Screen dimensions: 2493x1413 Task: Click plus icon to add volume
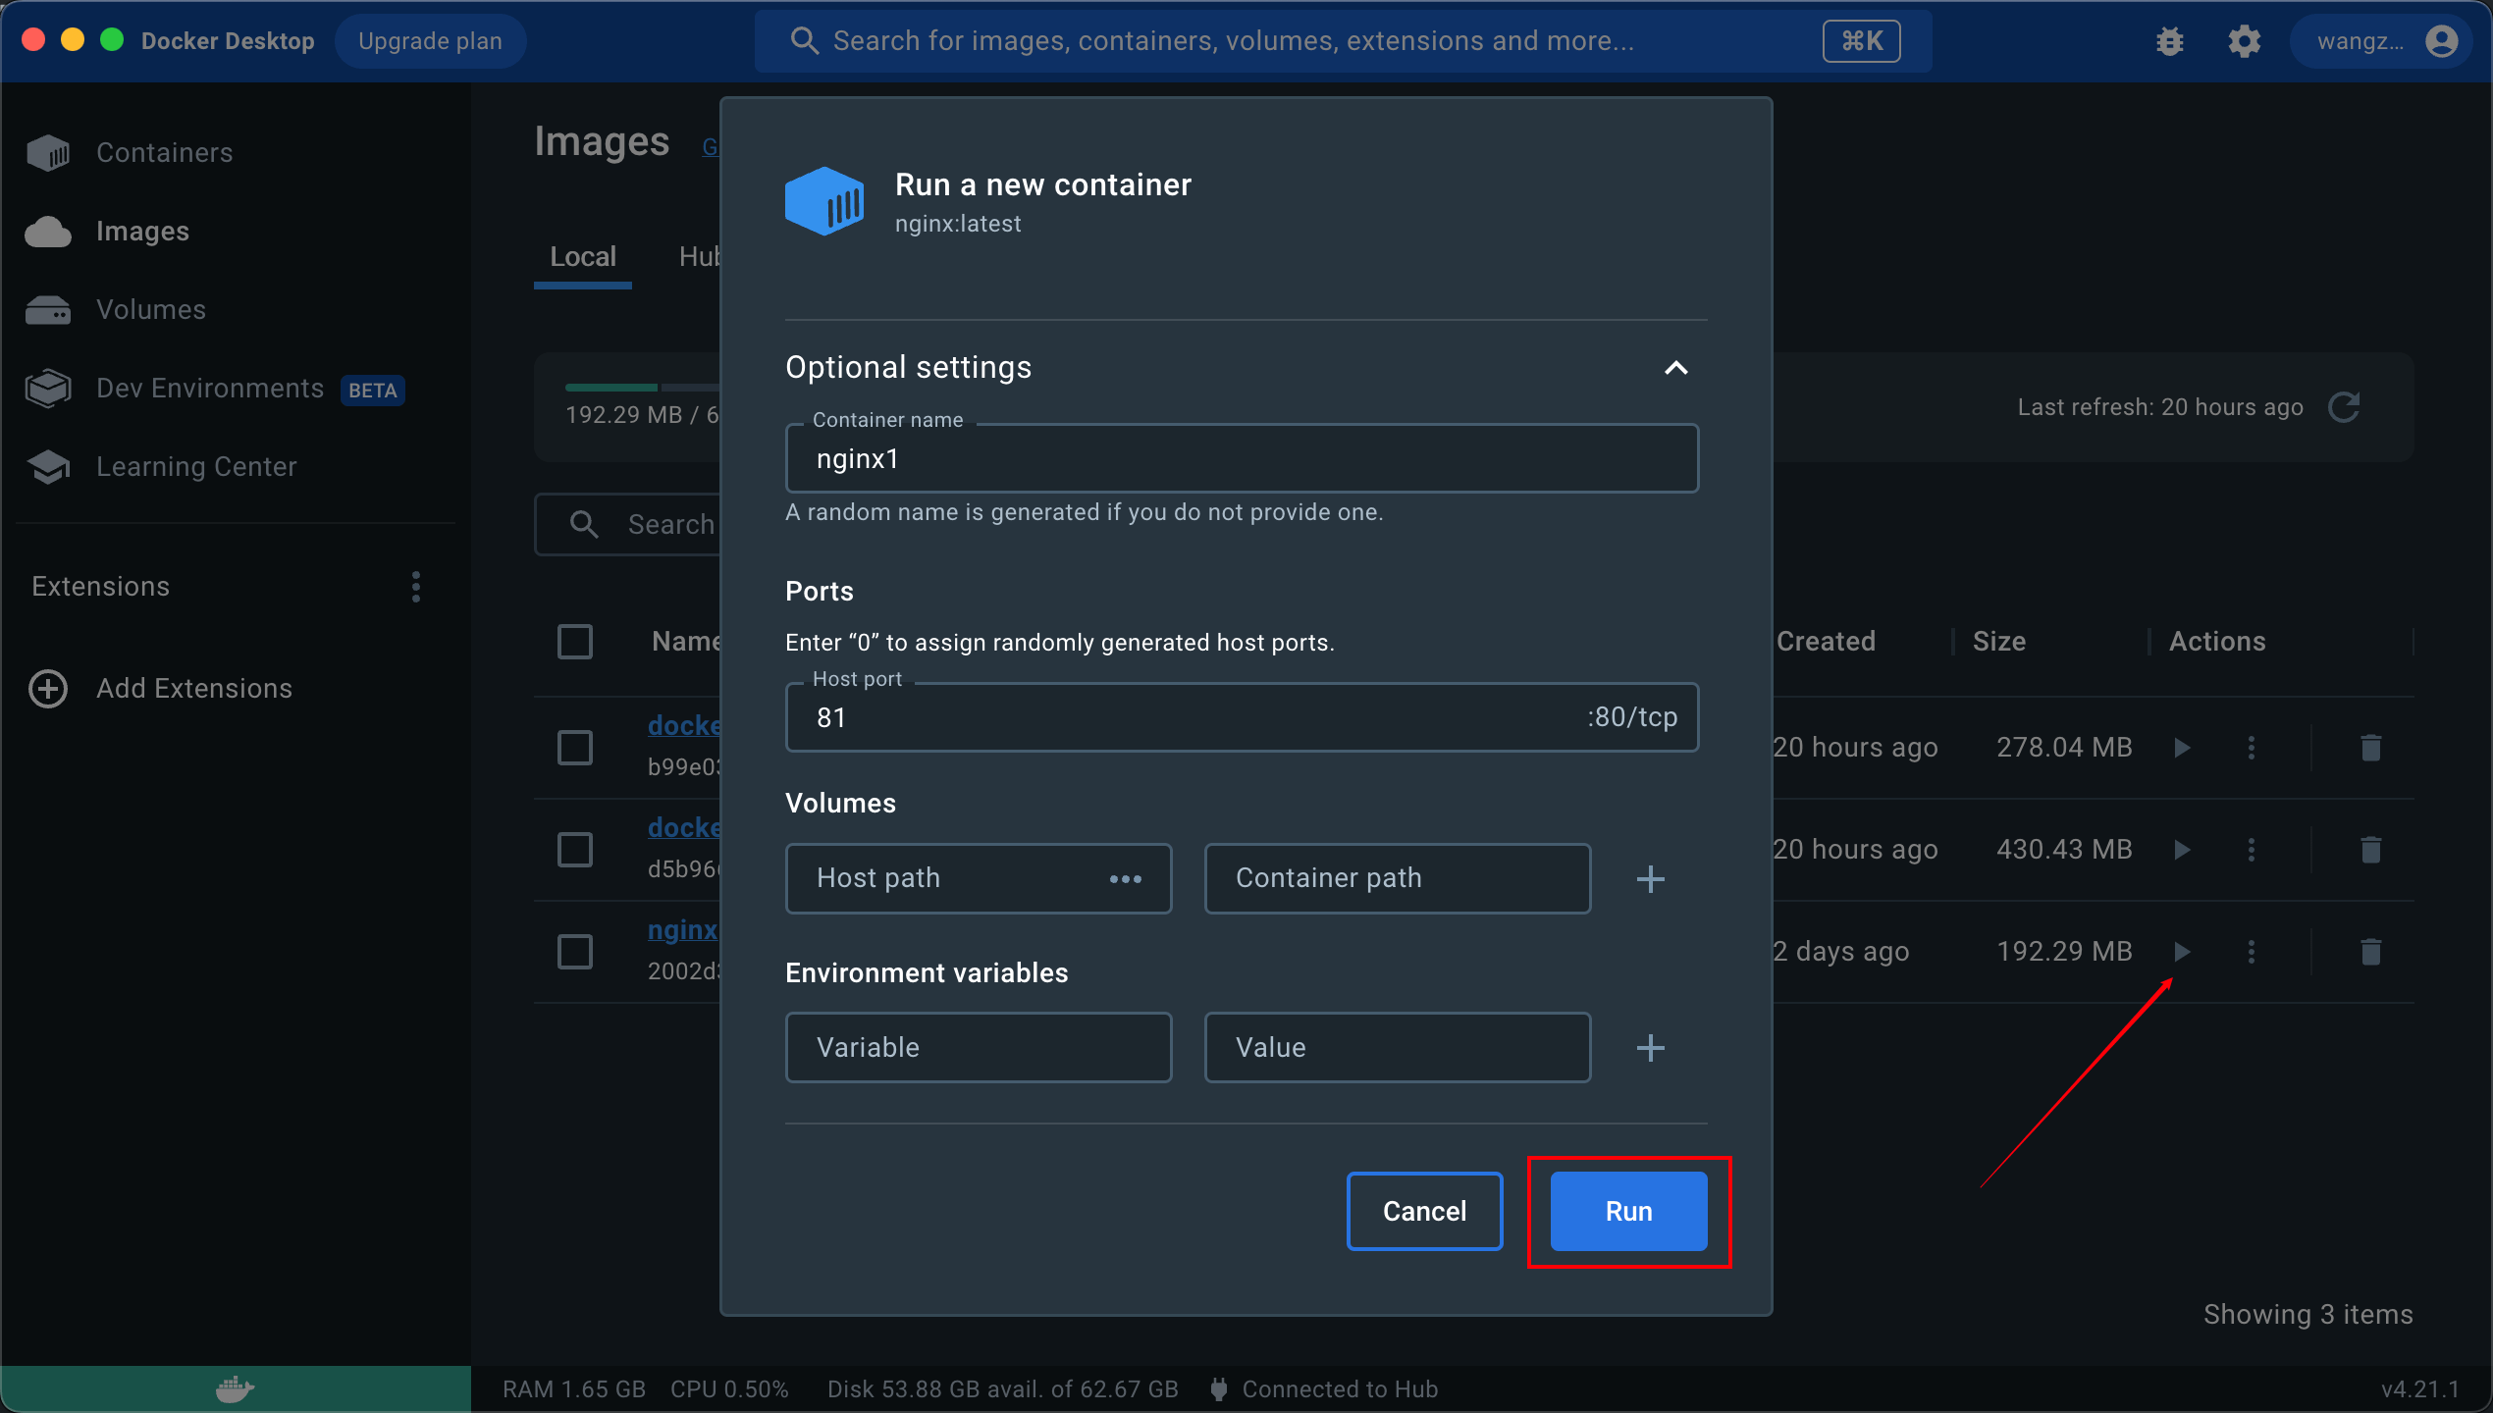click(1651, 878)
